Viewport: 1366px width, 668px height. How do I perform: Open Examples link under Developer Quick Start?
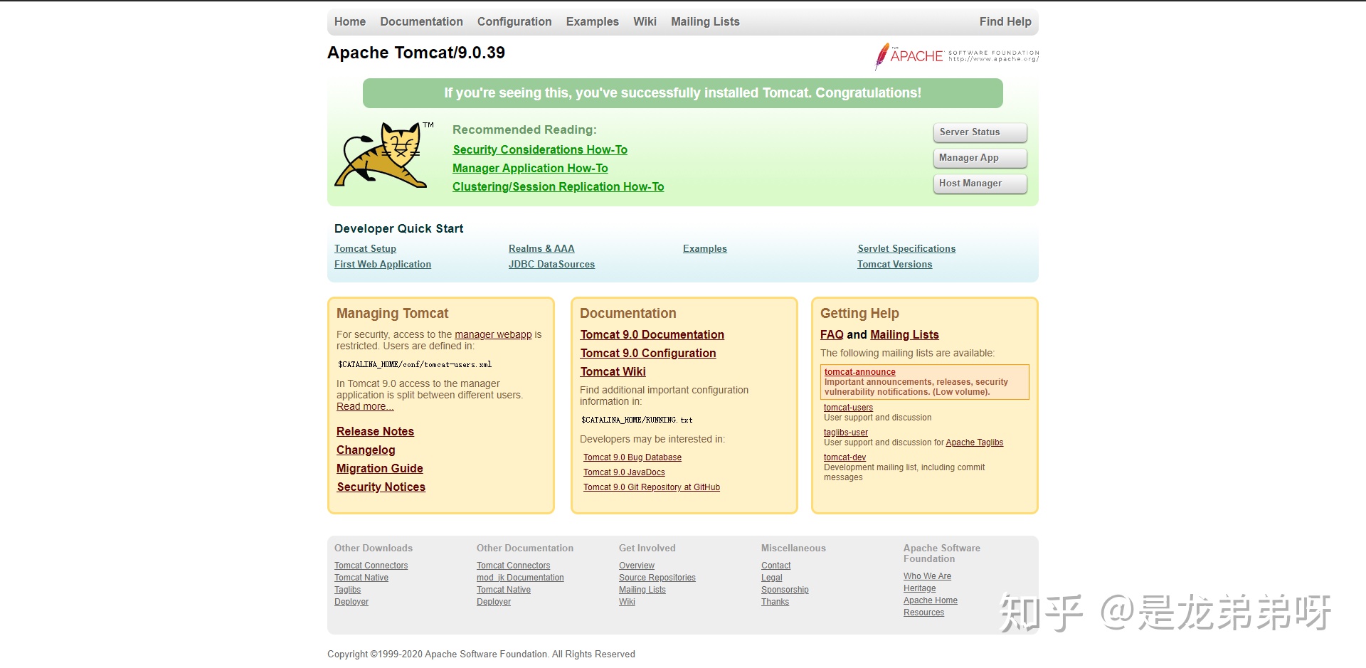click(705, 249)
